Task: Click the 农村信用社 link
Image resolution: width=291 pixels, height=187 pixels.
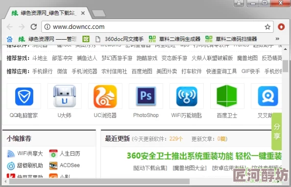Action: (x=114, y=71)
